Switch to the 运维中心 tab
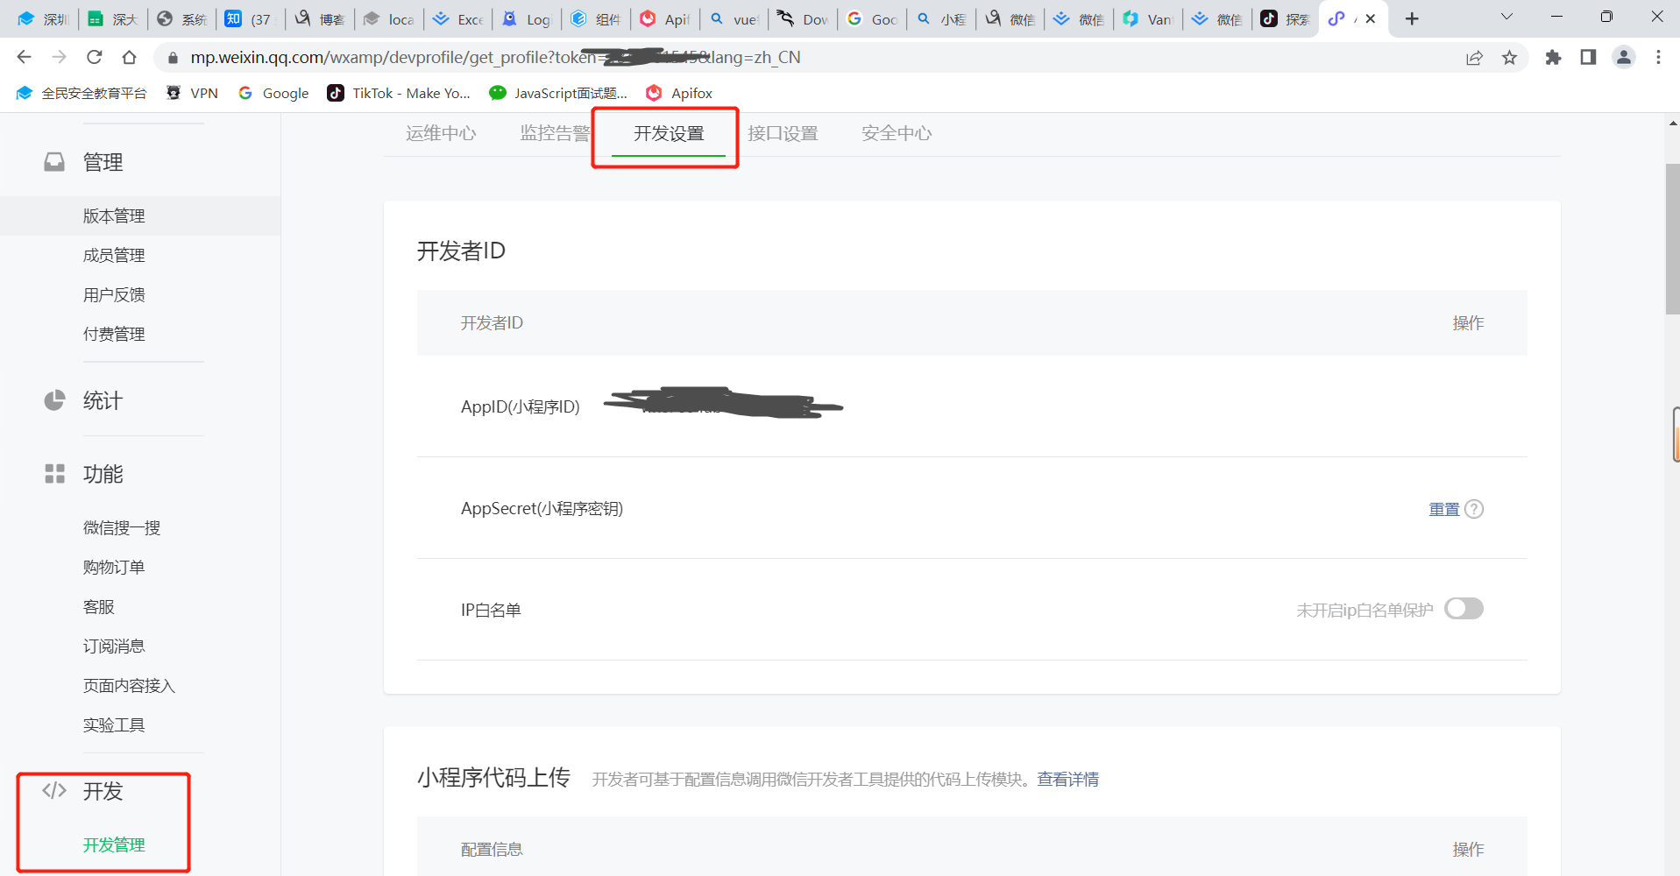This screenshot has height=876, width=1680. (x=441, y=133)
